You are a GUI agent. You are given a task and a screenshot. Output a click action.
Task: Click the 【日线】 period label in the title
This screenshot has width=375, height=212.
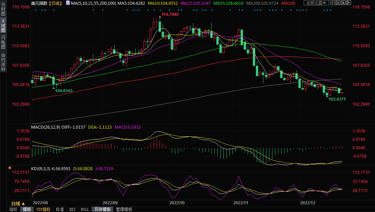point(55,3)
